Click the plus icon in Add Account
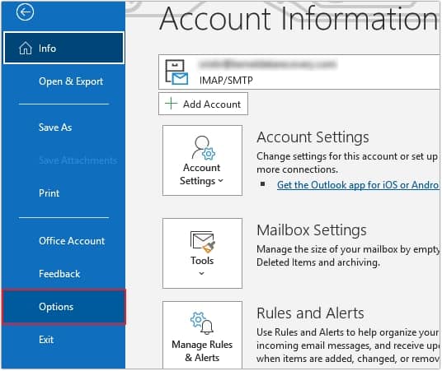This screenshot has height=371, width=442. pyautogui.click(x=171, y=104)
